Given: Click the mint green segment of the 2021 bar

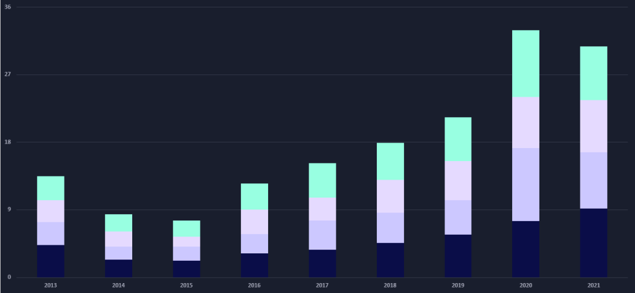Looking at the screenshot, I should 593,73.
